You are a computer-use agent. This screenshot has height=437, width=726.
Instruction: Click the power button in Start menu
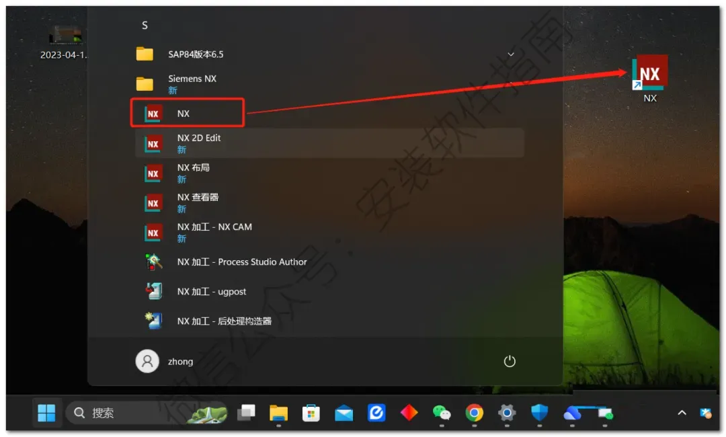[x=510, y=361]
